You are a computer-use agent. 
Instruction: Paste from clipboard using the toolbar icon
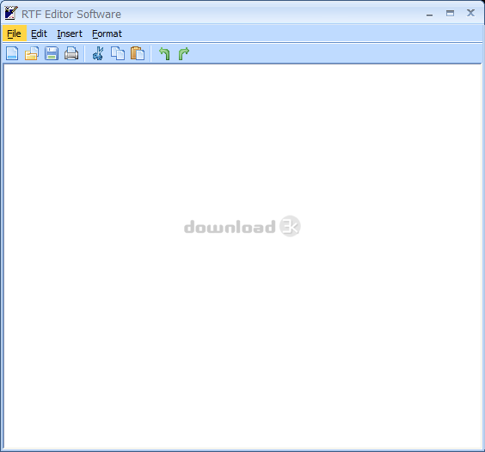point(138,53)
